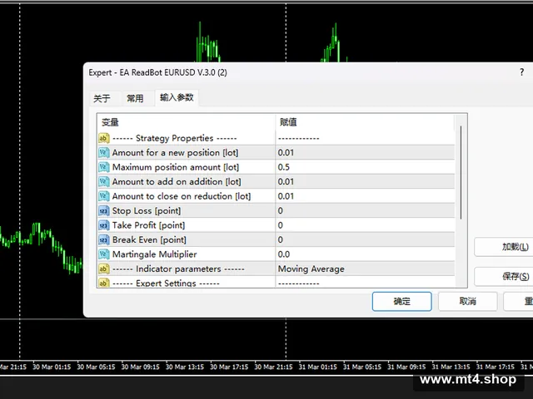The height and width of the screenshot is (399, 533).
Task: Select the 输入参数 tab
Action: (177, 98)
